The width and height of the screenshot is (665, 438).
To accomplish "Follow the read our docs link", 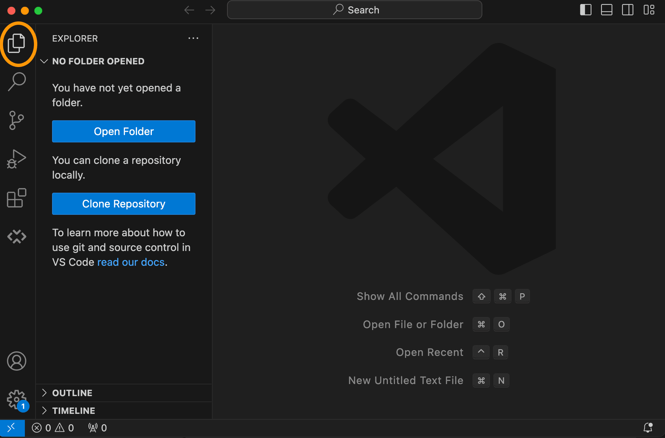I will (131, 262).
